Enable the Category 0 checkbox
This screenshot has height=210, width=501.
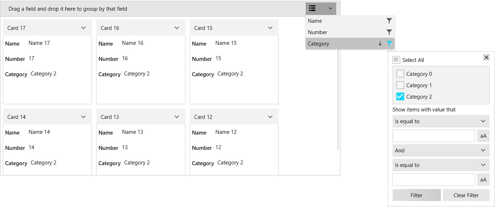pyautogui.click(x=400, y=74)
